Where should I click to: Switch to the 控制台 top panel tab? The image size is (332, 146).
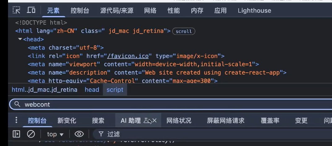pyautogui.click(x=80, y=10)
